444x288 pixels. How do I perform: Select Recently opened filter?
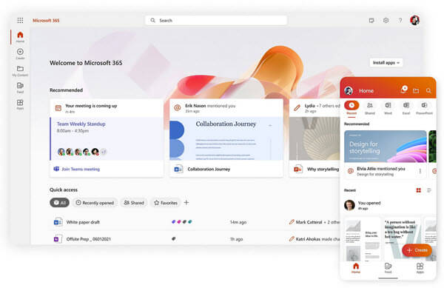[x=95, y=202]
